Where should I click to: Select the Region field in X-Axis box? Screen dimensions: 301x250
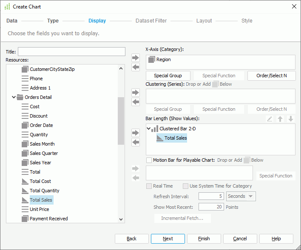(163, 60)
